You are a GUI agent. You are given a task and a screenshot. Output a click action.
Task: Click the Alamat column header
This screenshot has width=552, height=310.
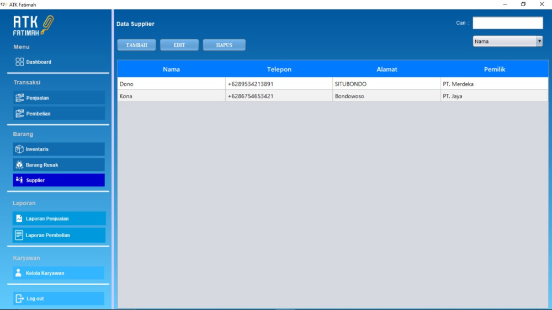click(387, 70)
